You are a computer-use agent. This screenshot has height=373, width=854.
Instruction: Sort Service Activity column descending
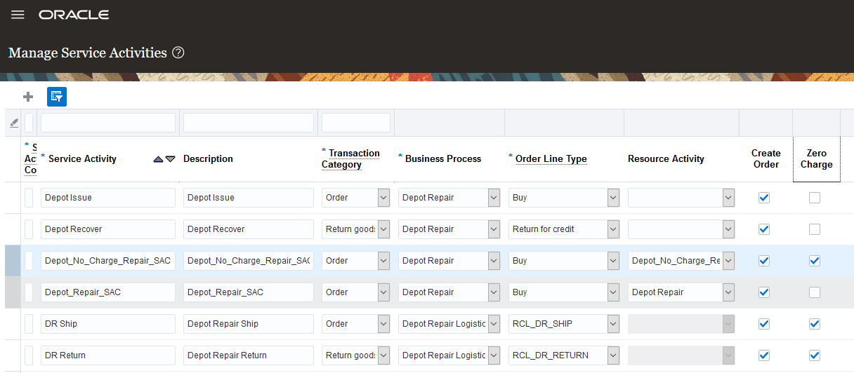pos(171,159)
